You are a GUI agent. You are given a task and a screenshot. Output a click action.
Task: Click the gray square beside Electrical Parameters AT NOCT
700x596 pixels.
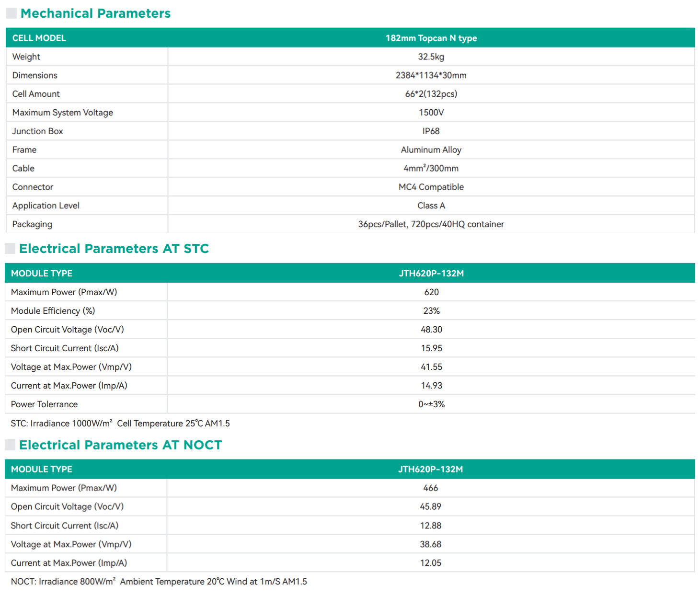click(x=10, y=445)
